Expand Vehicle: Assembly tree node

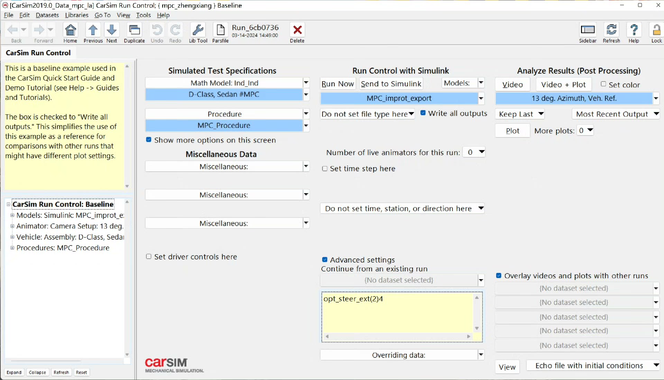coord(12,237)
